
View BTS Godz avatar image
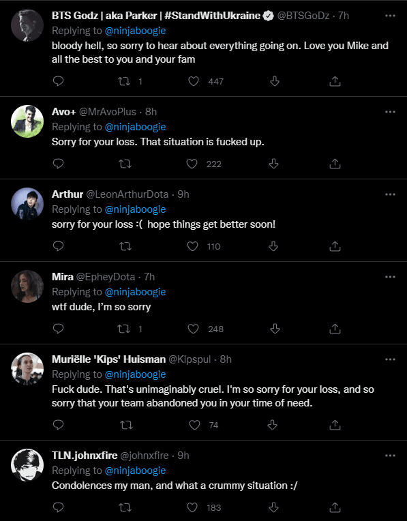tap(27, 25)
